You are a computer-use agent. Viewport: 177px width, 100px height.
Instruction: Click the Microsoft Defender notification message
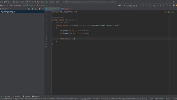click(x=73, y=99)
